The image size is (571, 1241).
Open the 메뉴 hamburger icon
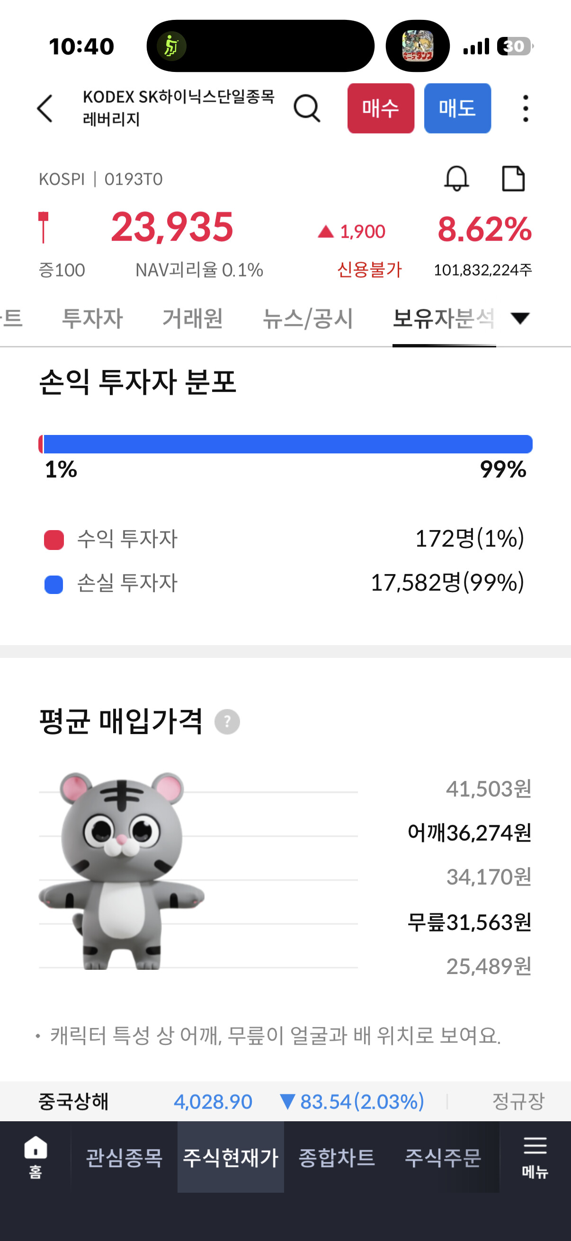coord(535,1157)
